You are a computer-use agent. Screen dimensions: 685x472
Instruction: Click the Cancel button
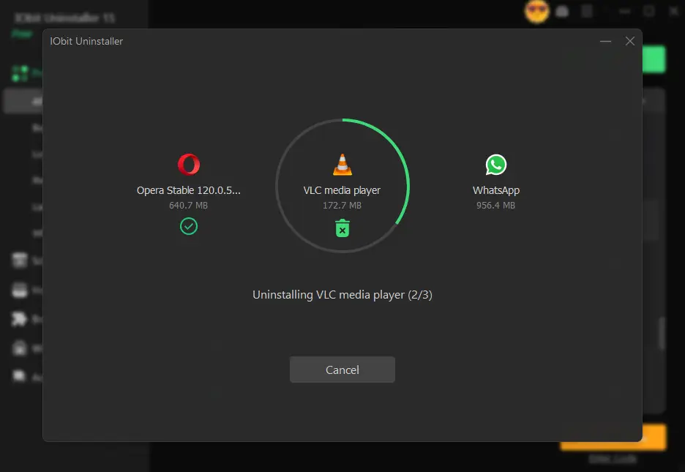pyautogui.click(x=342, y=370)
